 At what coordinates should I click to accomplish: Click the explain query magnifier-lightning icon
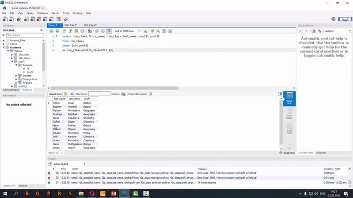click(x=77, y=31)
